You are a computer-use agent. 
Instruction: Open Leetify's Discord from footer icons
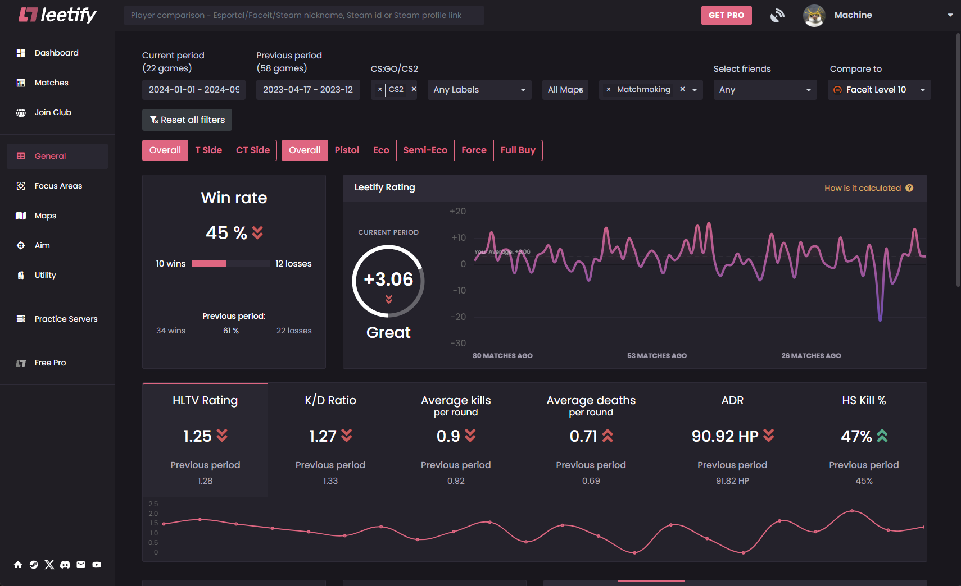[65, 565]
